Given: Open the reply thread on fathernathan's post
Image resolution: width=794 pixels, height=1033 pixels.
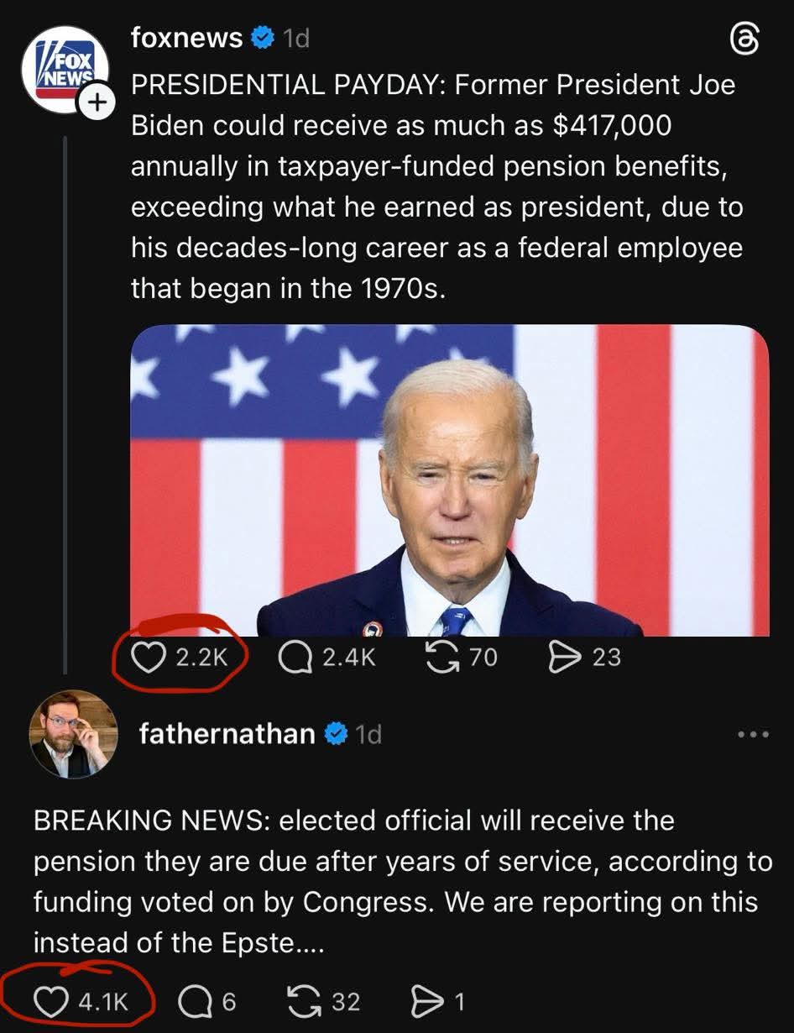Looking at the screenshot, I should (193, 1001).
